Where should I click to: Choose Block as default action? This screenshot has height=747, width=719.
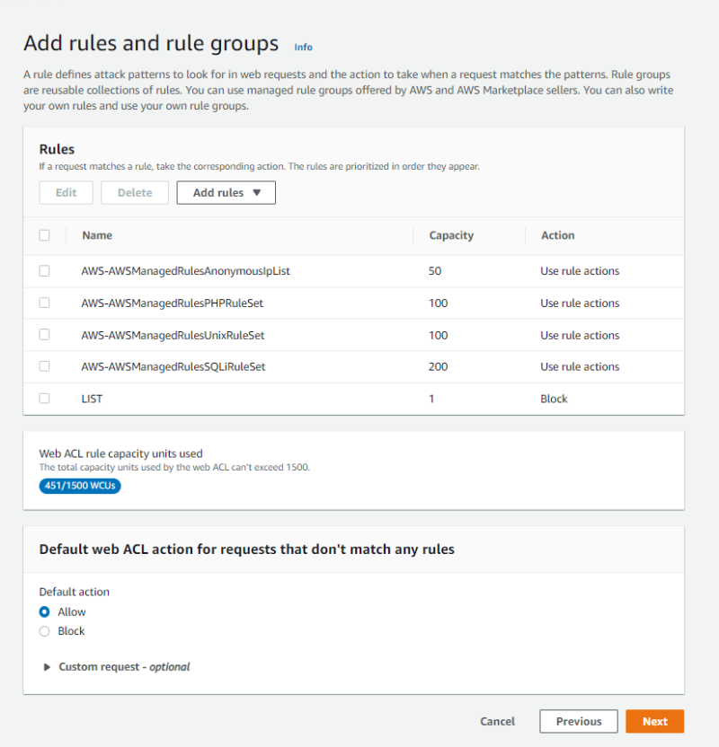[45, 631]
